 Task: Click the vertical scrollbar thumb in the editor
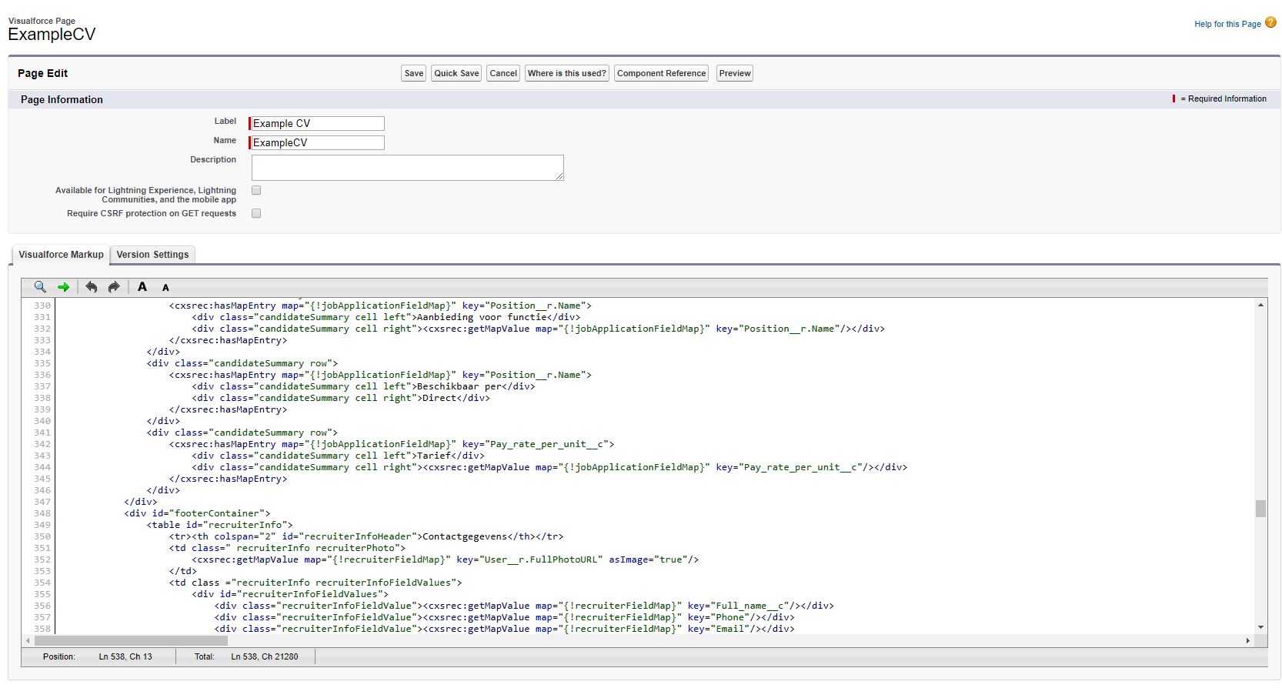(1260, 509)
